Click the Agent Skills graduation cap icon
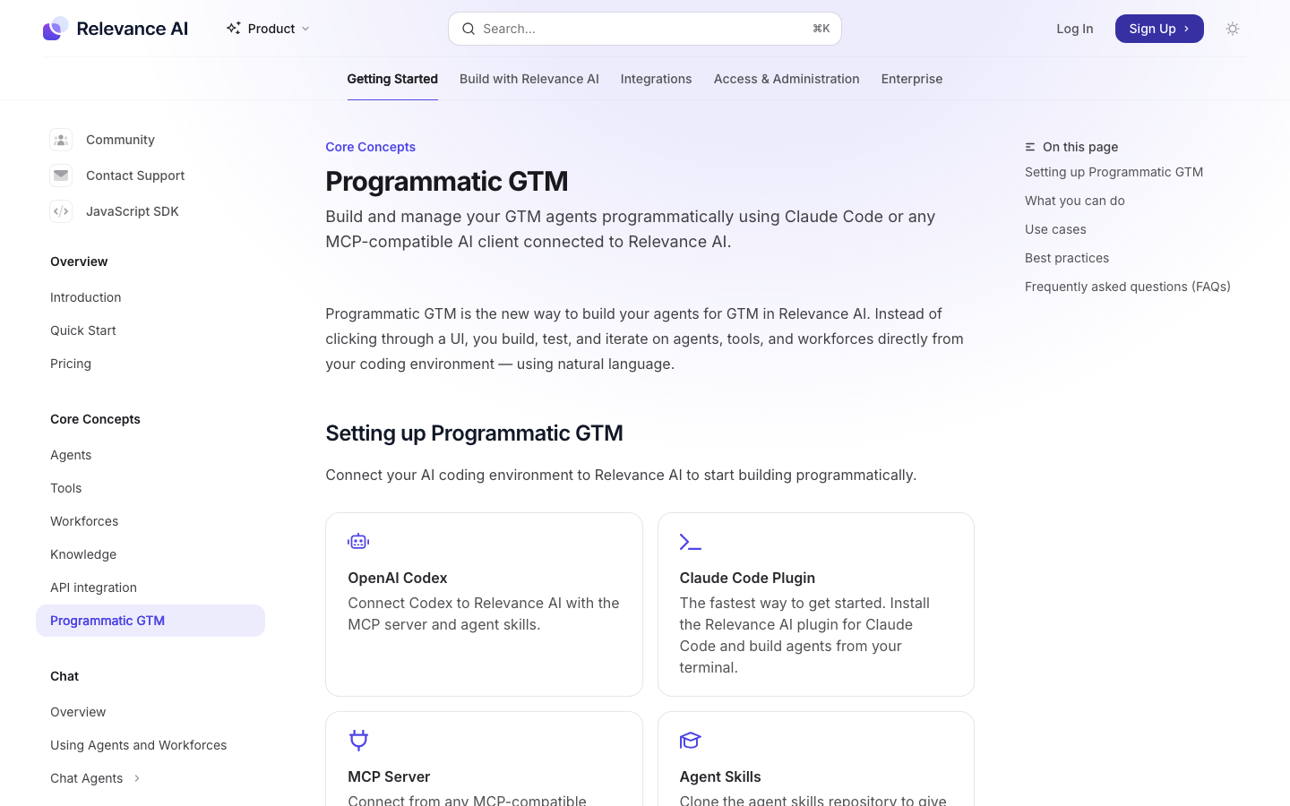1290x806 pixels. 691,741
